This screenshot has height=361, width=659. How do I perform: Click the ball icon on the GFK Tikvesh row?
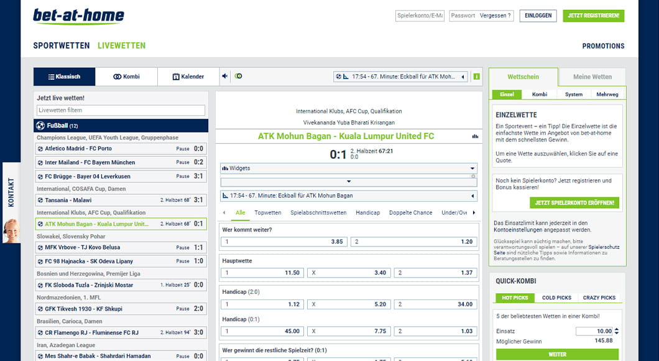pyautogui.click(x=40, y=309)
